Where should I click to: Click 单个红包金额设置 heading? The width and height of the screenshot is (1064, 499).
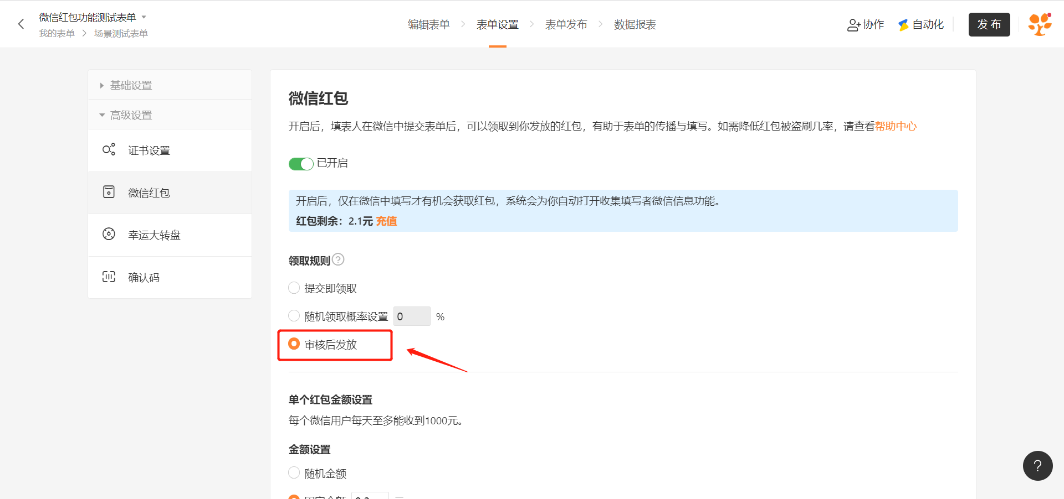[x=330, y=399]
